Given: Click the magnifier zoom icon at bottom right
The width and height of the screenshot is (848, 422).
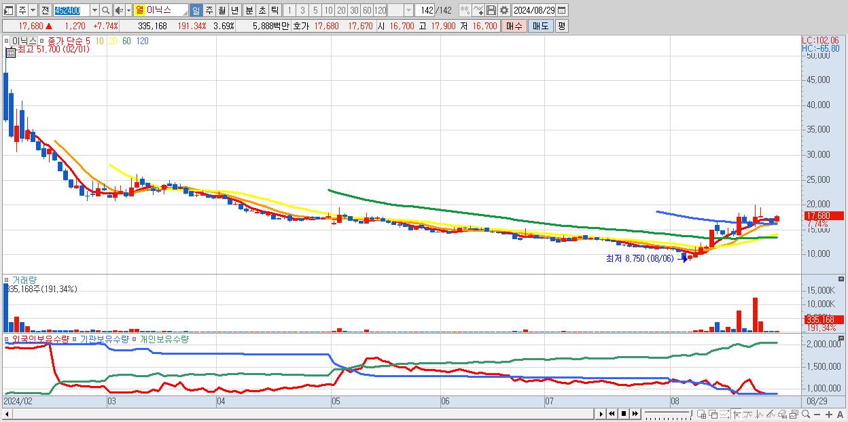Looking at the screenshot, I should coord(806,414).
